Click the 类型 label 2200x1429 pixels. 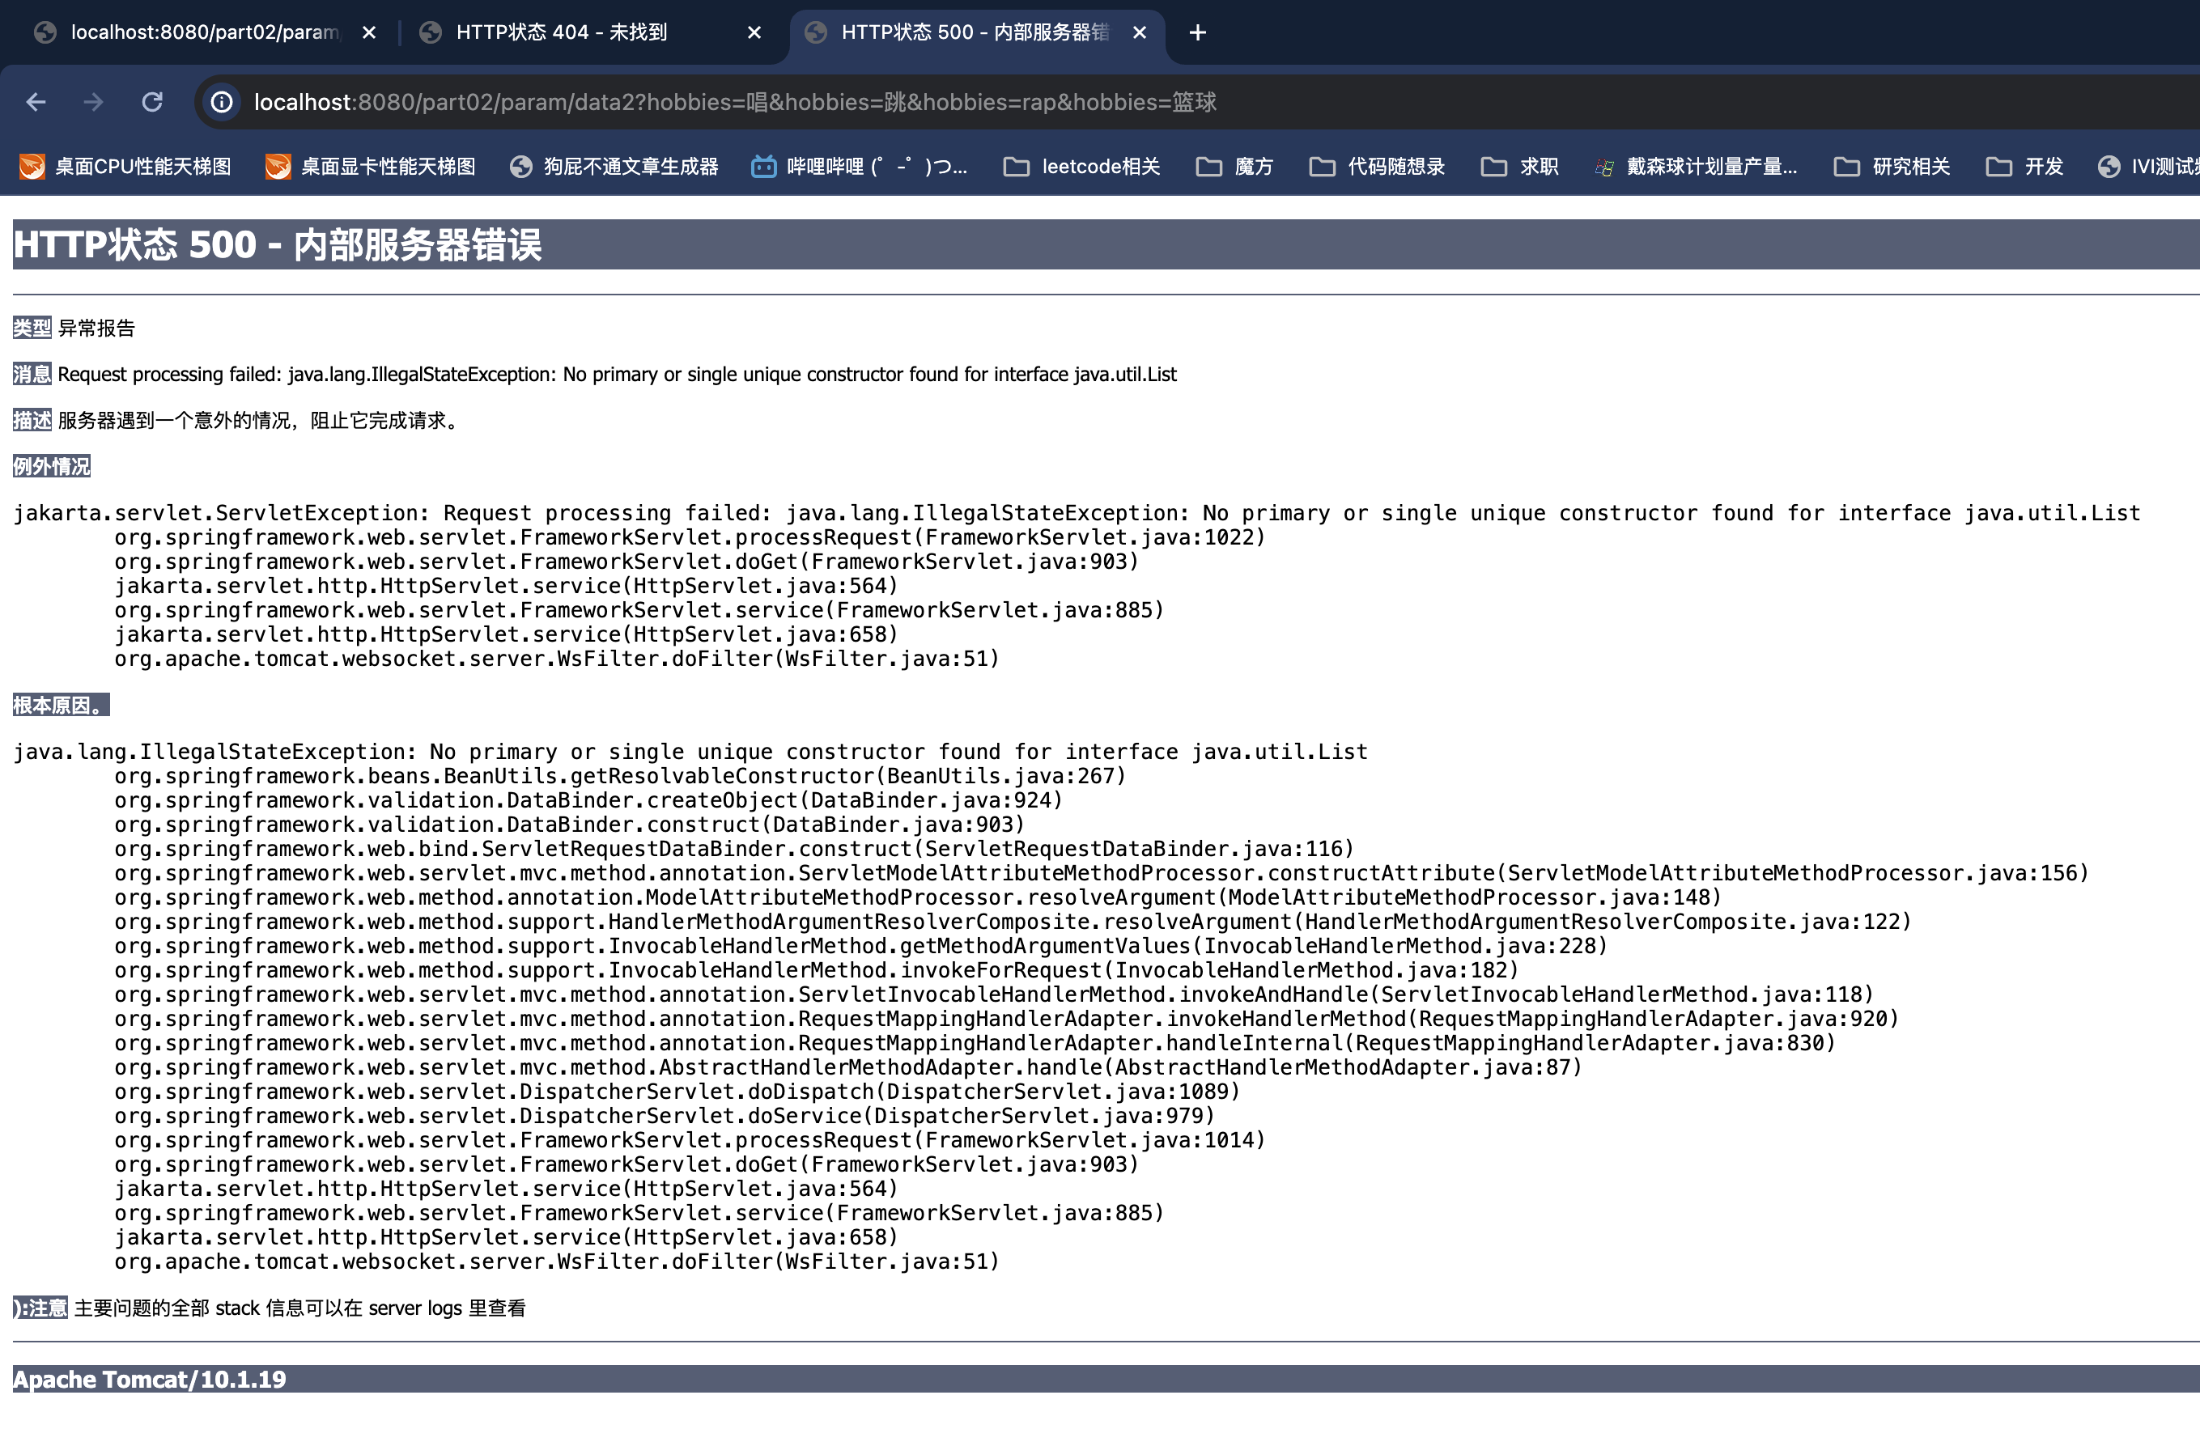(x=32, y=329)
